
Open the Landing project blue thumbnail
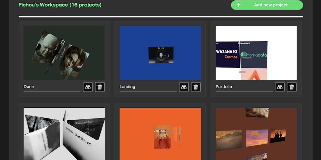point(160,53)
